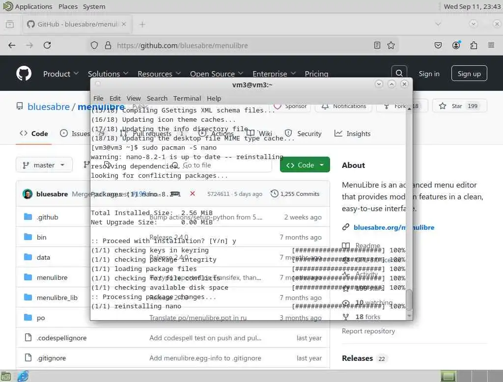Click the browser URL address field
The height and width of the screenshot is (382, 503).
244,46
